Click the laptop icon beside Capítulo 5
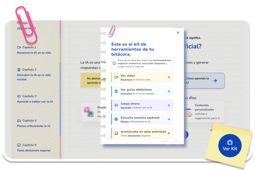Screen dimensions: 255x171 (19, 145)
